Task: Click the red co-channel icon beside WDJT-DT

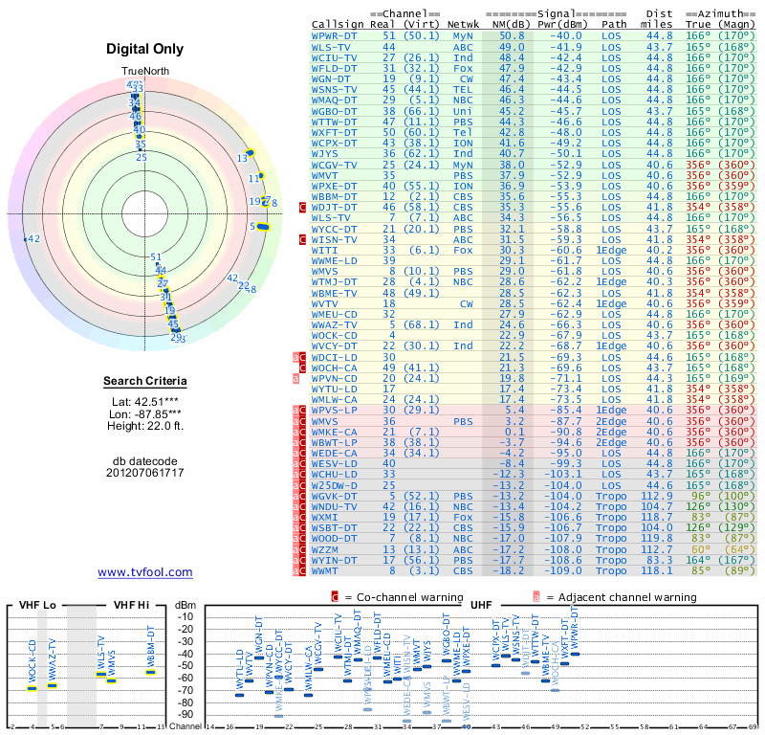Action: (302, 208)
